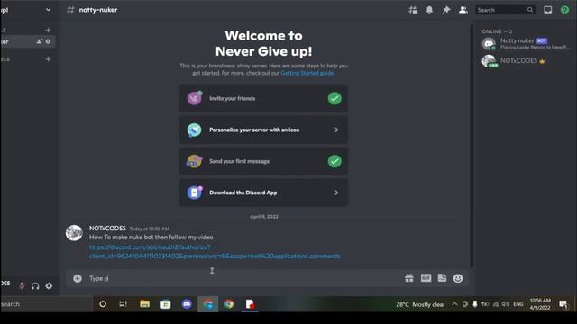Image resolution: width=577 pixels, height=324 pixels.
Task: Toggle microphone mute in user panel
Action: (22, 286)
